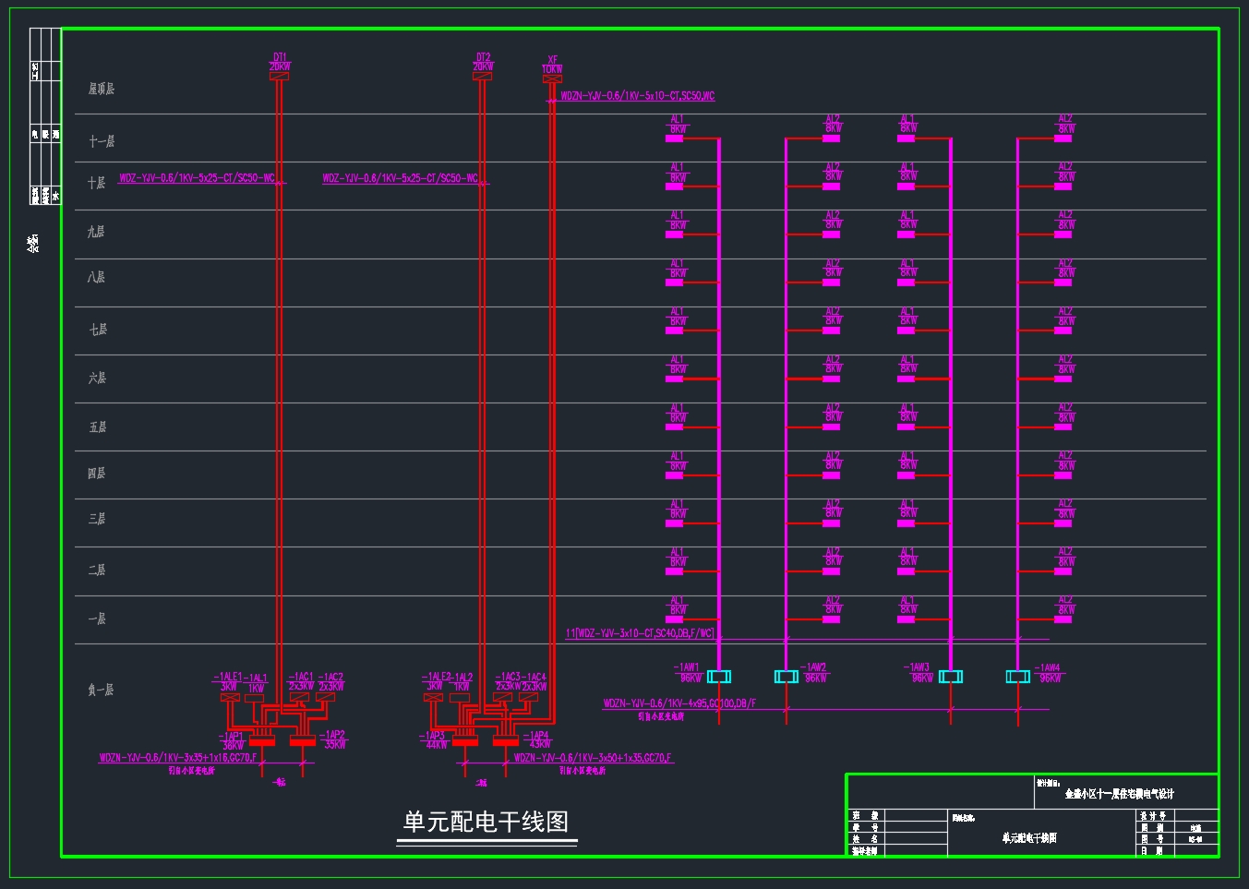The height and width of the screenshot is (889, 1249).
Task: Click the -1AL2 1KW box symbol
Action: click(460, 698)
